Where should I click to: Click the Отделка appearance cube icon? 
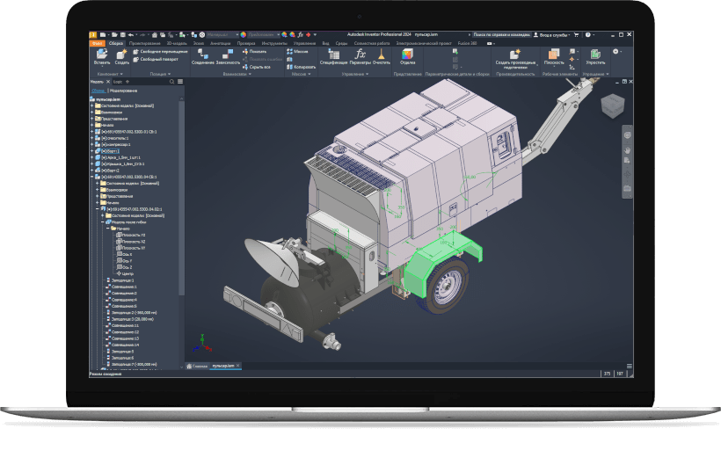coord(407,54)
